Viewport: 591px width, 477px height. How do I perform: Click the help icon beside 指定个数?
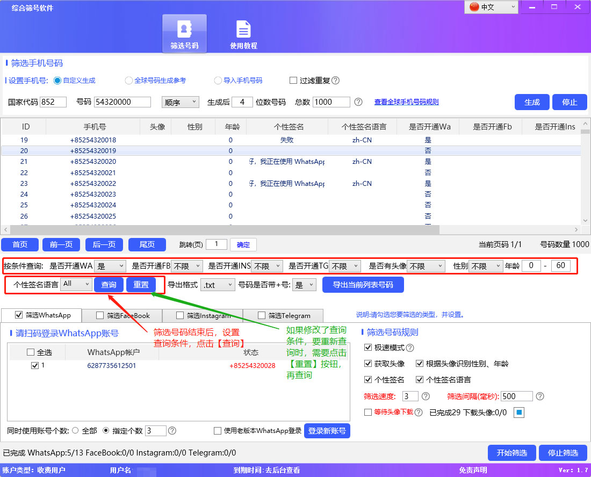(x=172, y=430)
